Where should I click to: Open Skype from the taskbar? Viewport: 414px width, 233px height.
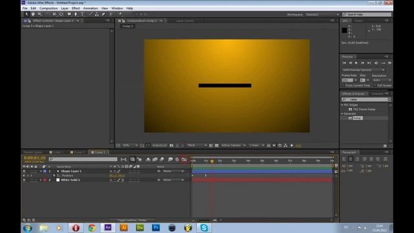pos(204,228)
